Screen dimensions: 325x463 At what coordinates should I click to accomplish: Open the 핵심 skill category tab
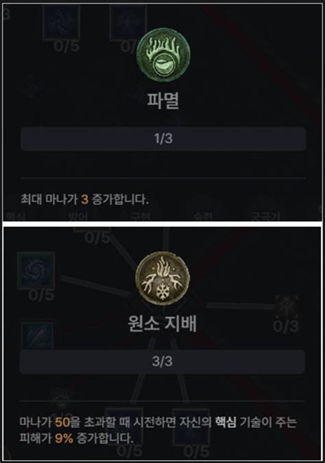click(15, 216)
